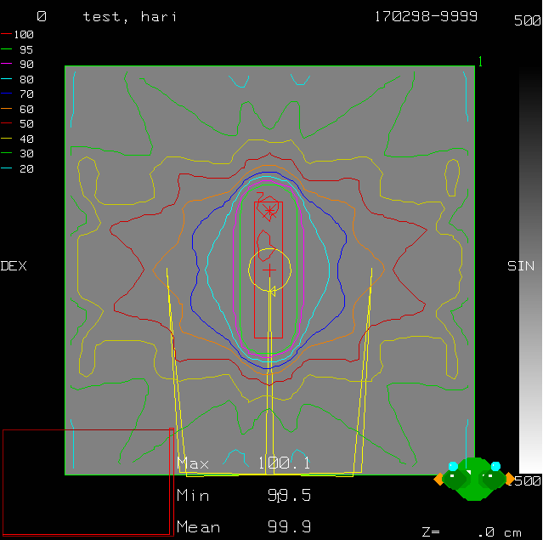Click the right orange diamond on orientation figure
The image size is (543, 540).
click(x=510, y=480)
